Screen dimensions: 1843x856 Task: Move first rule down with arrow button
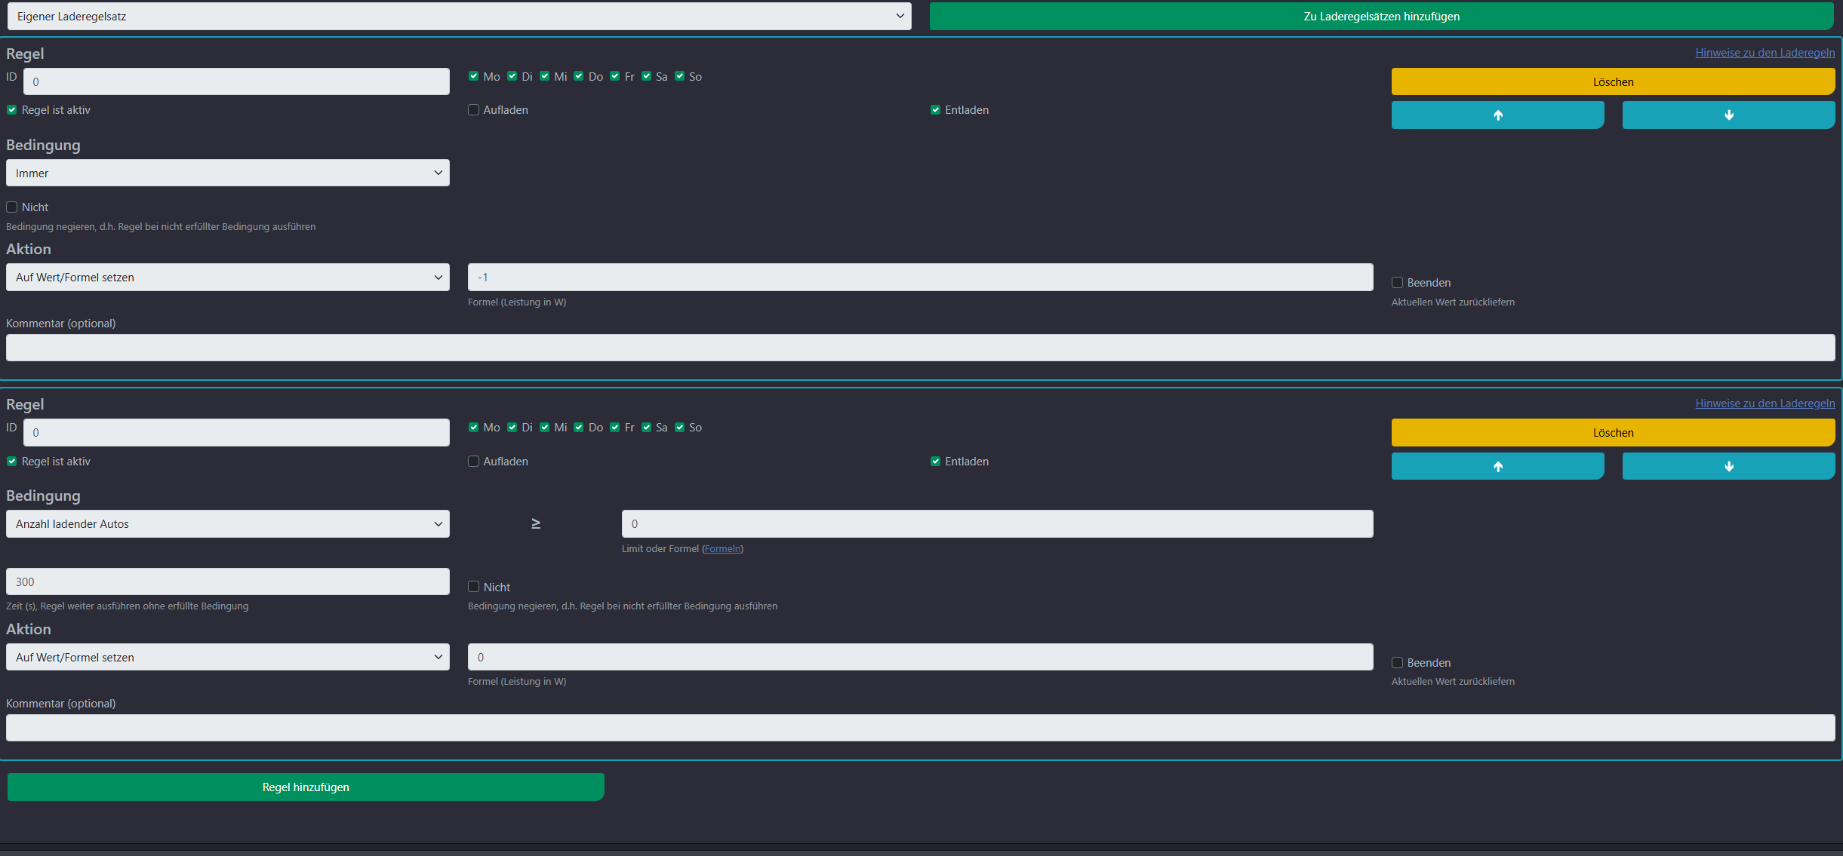click(1728, 115)
